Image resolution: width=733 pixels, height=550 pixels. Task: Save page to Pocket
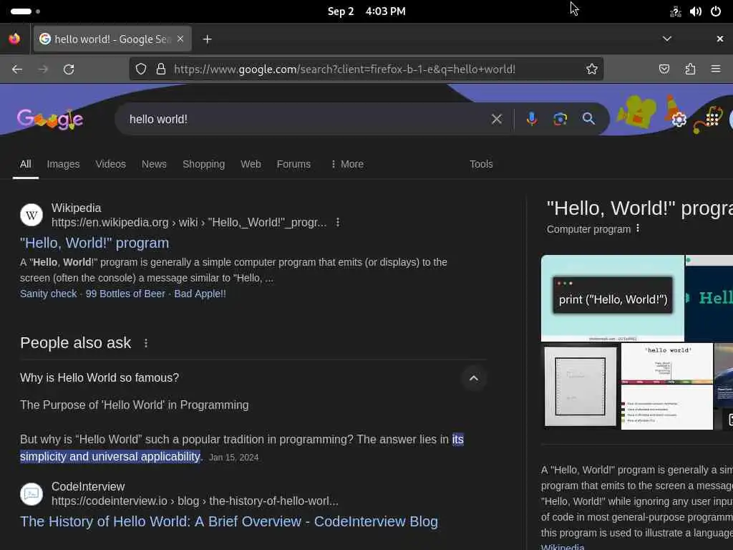pyautogui.click(x=664, y=69)
